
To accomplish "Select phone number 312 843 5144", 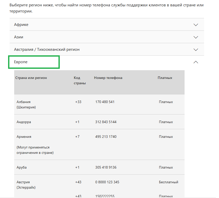I will 106,122.
